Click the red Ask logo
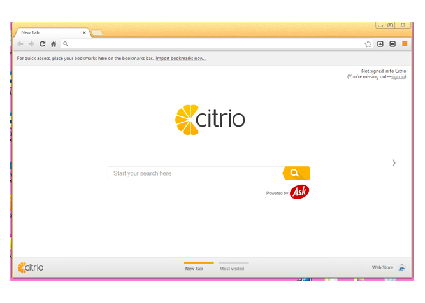The image size is (425, 303). (x=299, y=192)
